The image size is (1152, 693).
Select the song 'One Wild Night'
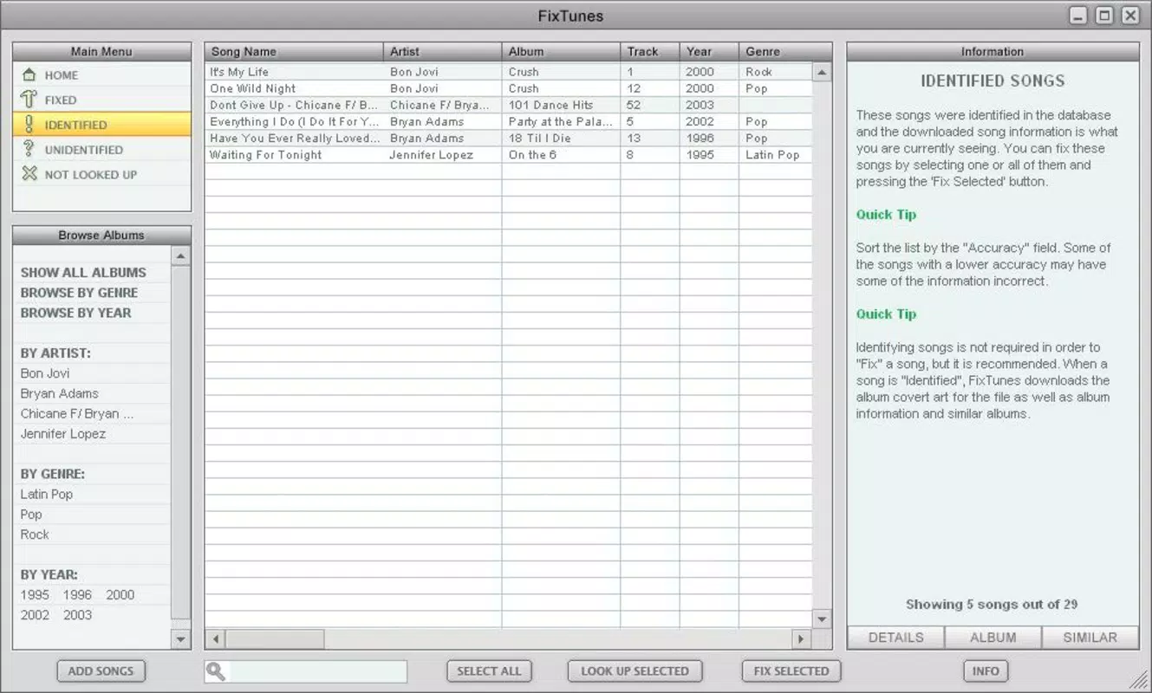coord(509,88)
